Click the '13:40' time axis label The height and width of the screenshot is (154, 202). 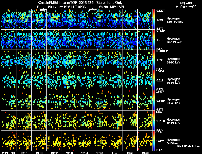coord(100,153)
